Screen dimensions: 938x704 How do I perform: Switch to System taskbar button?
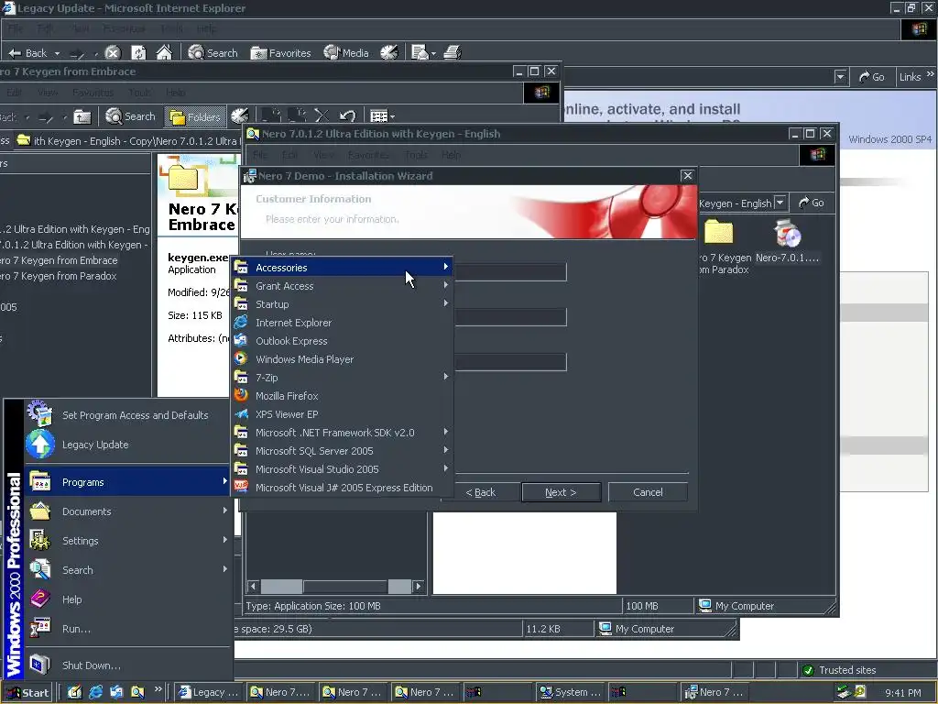(x=572, y=692)
